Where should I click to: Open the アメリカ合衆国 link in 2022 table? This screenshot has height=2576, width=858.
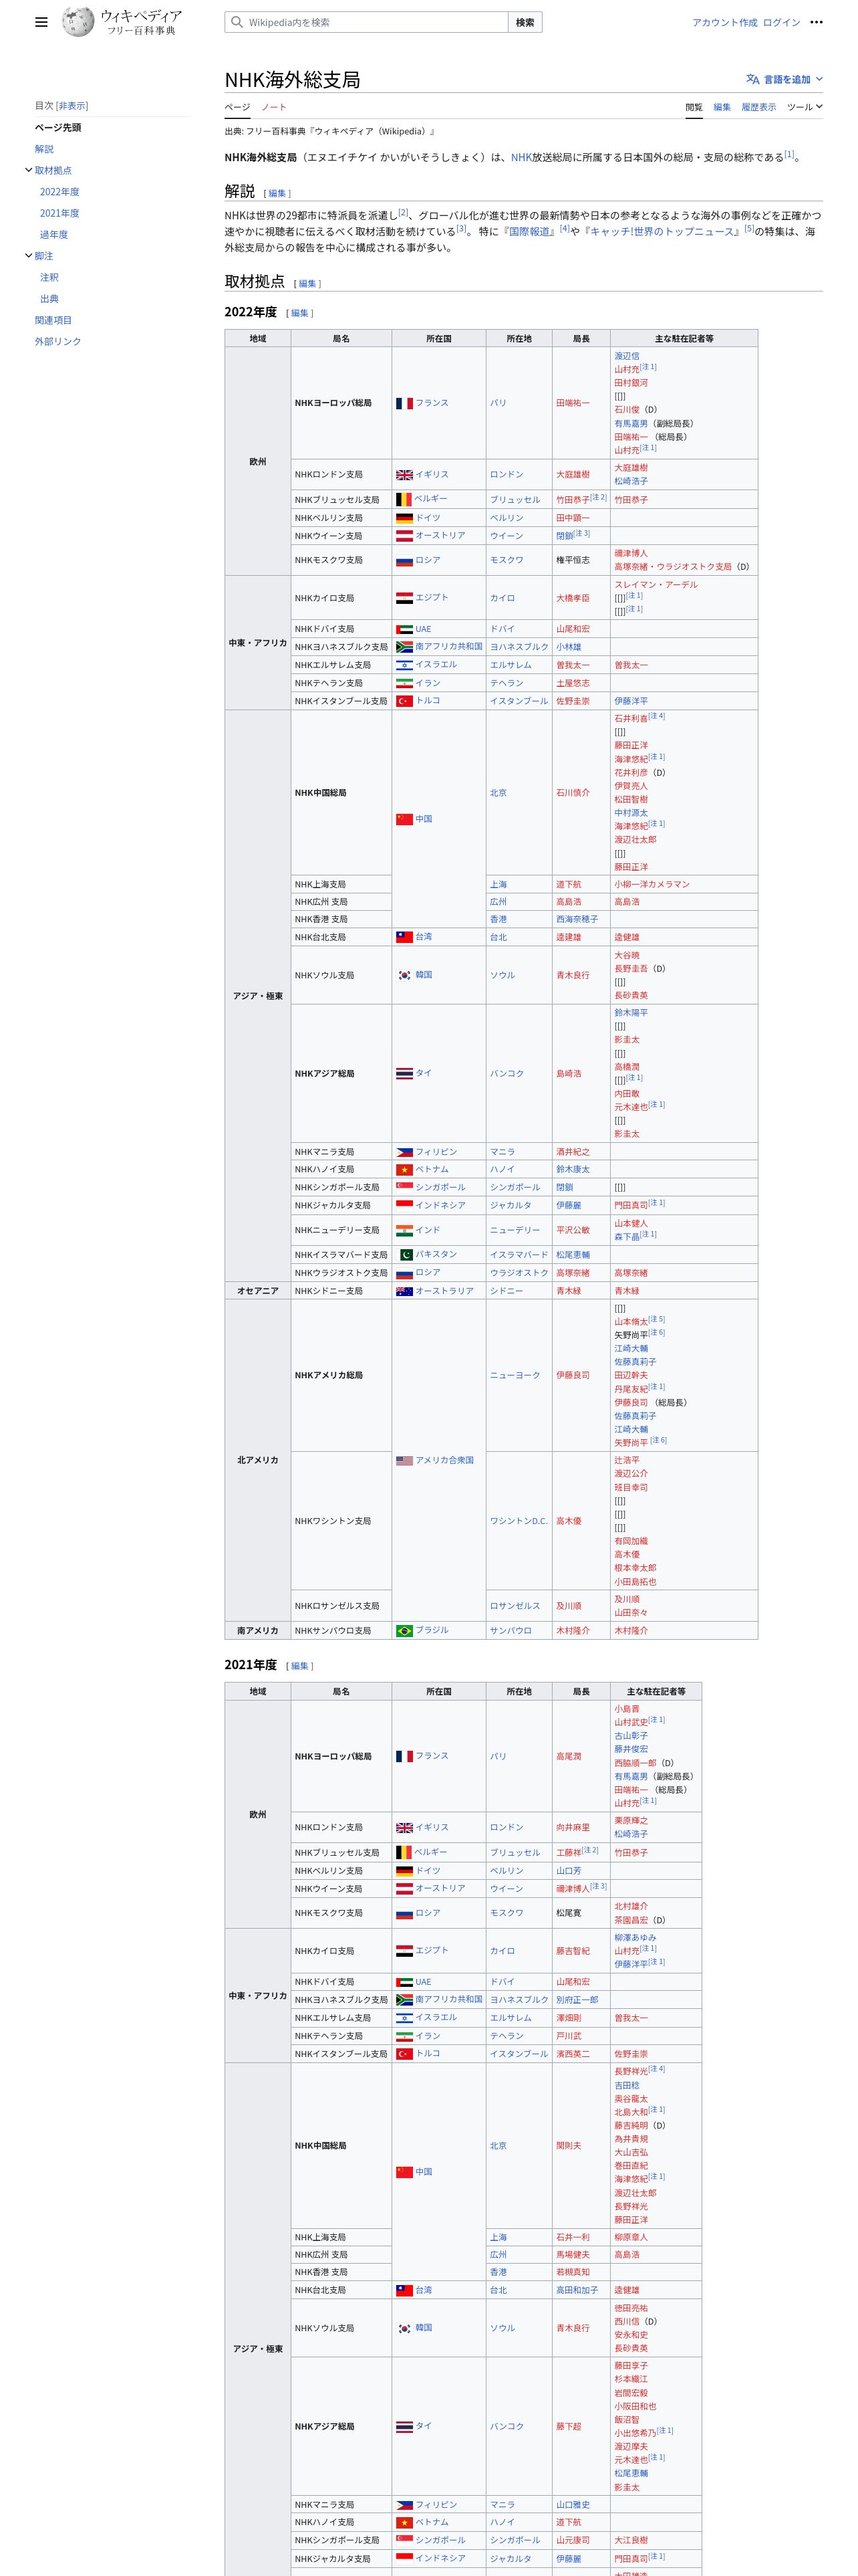click(444, 1460)
